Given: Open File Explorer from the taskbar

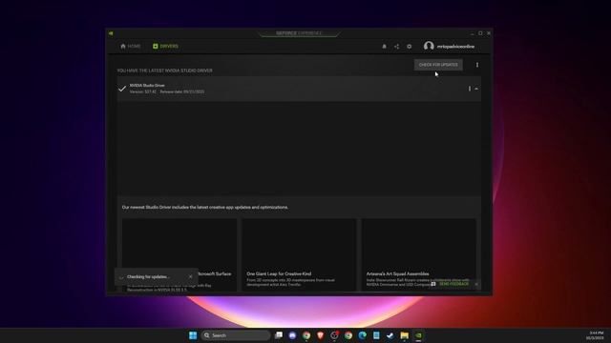Looking at the screenshot, I should (x=404, y=335).
